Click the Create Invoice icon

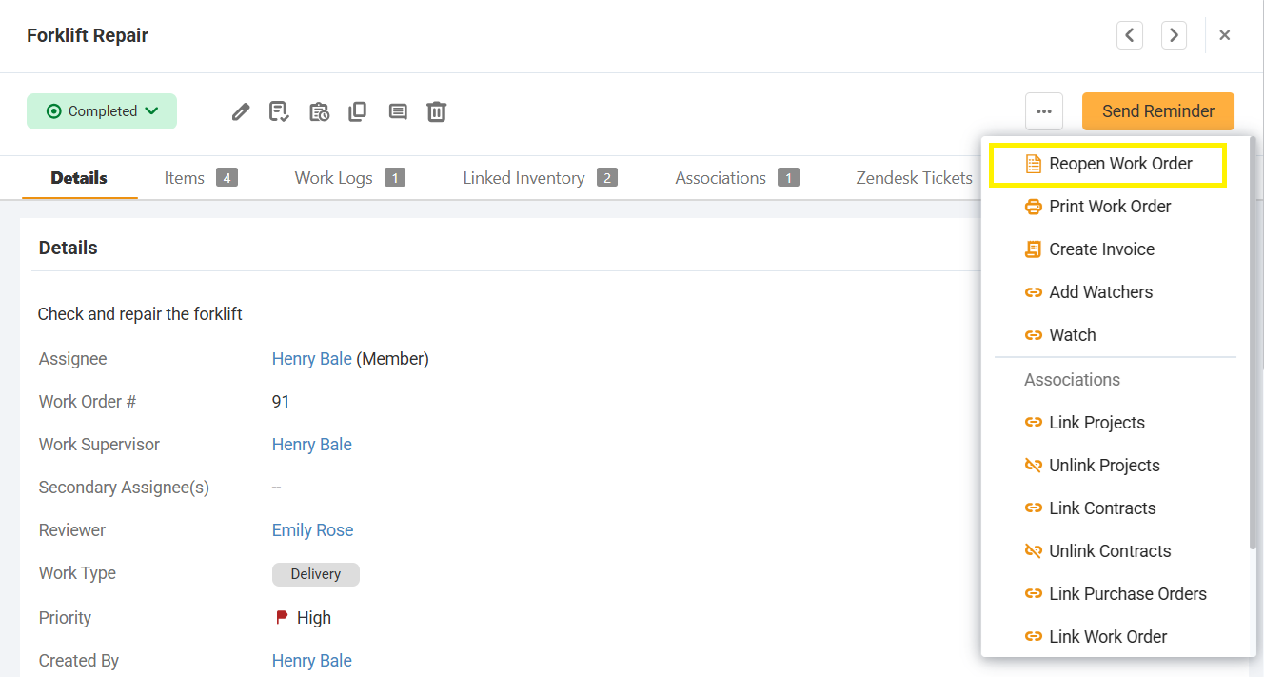[x=1034, y=249]
